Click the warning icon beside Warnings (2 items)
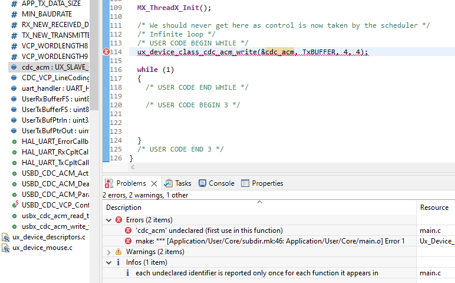 pos(118,252)
